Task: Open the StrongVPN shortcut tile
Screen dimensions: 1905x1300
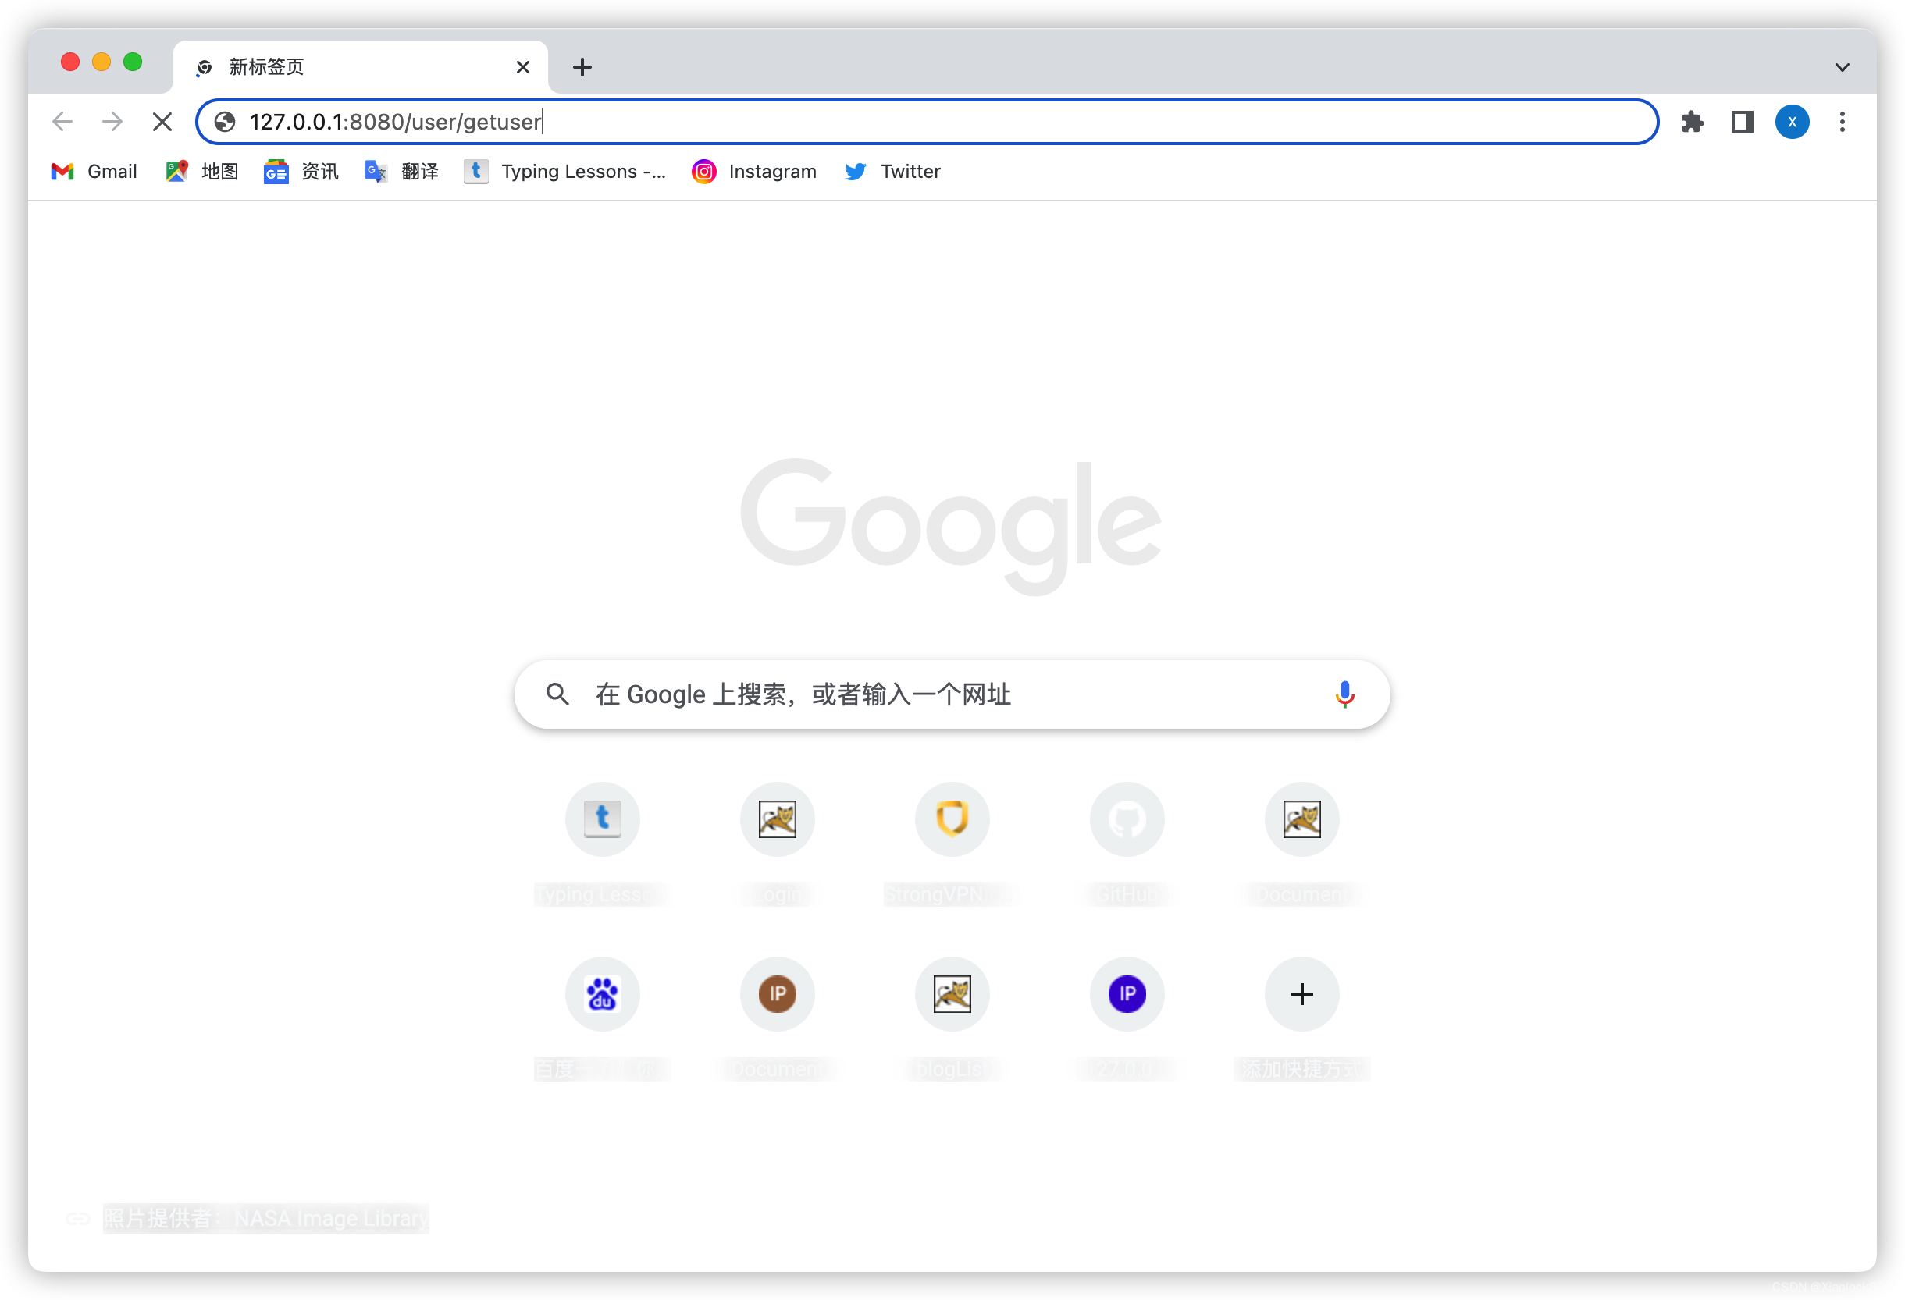Action: click(x=952, y=844)
